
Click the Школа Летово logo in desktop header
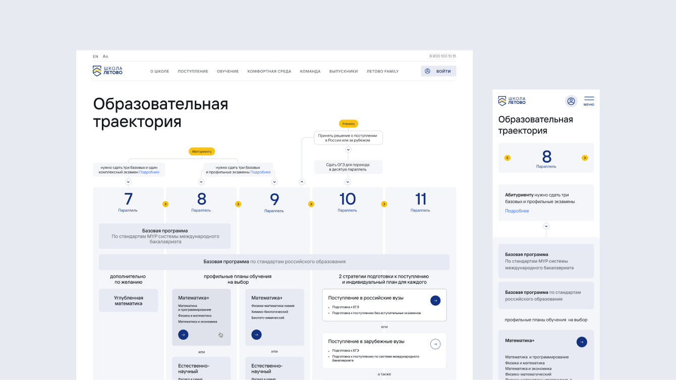(x=107, y=71)
